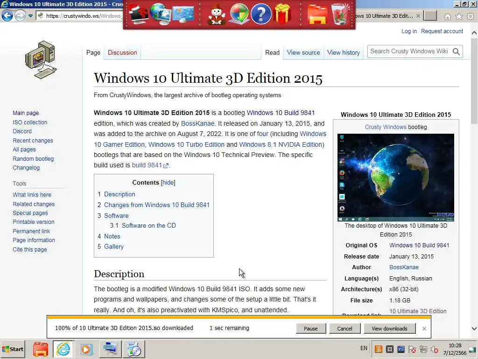The width and height of the screenshot is (478, 359).
Task: Open the keyboard monitor taskbar icon
Action: 110,349
